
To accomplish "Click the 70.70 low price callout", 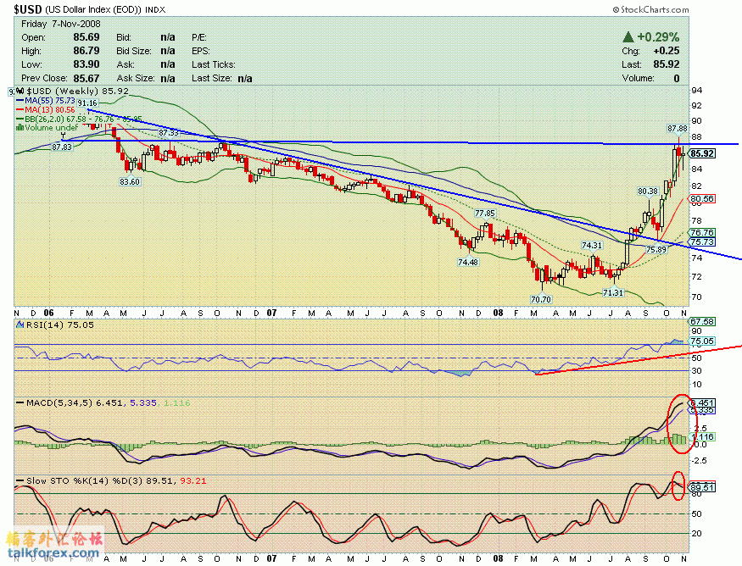I will tap(541, 299).
